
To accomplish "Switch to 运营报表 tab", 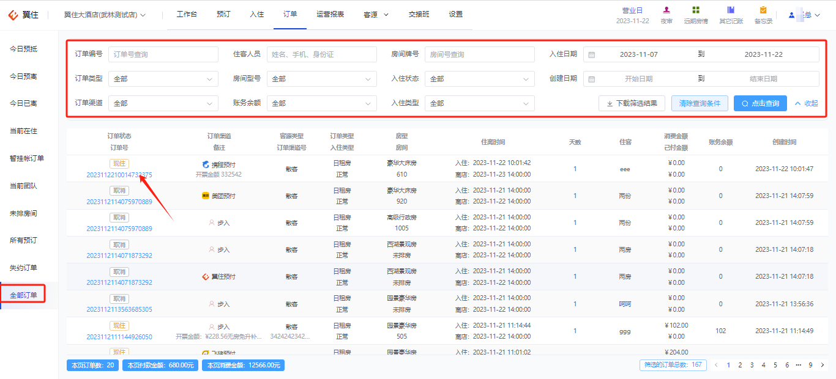I will coord(330,14).
